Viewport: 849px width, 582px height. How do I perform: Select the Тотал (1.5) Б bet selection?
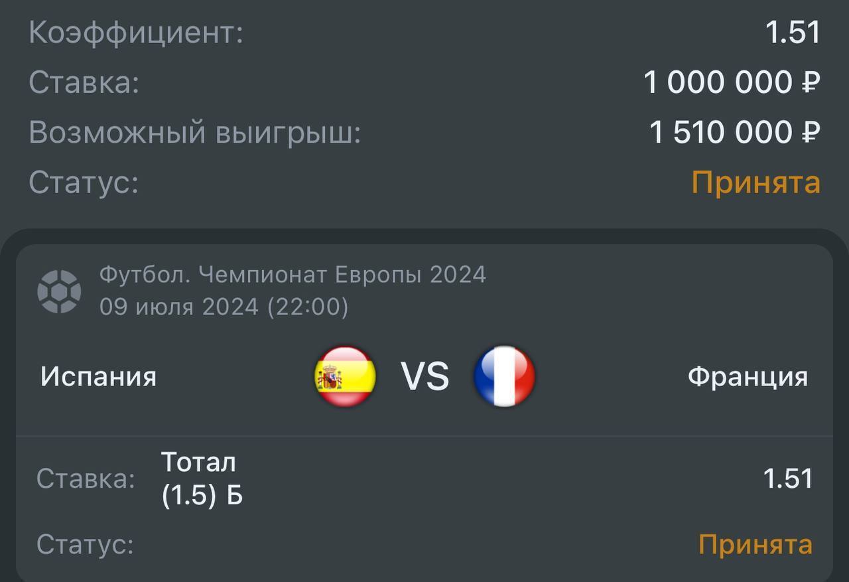202,478
